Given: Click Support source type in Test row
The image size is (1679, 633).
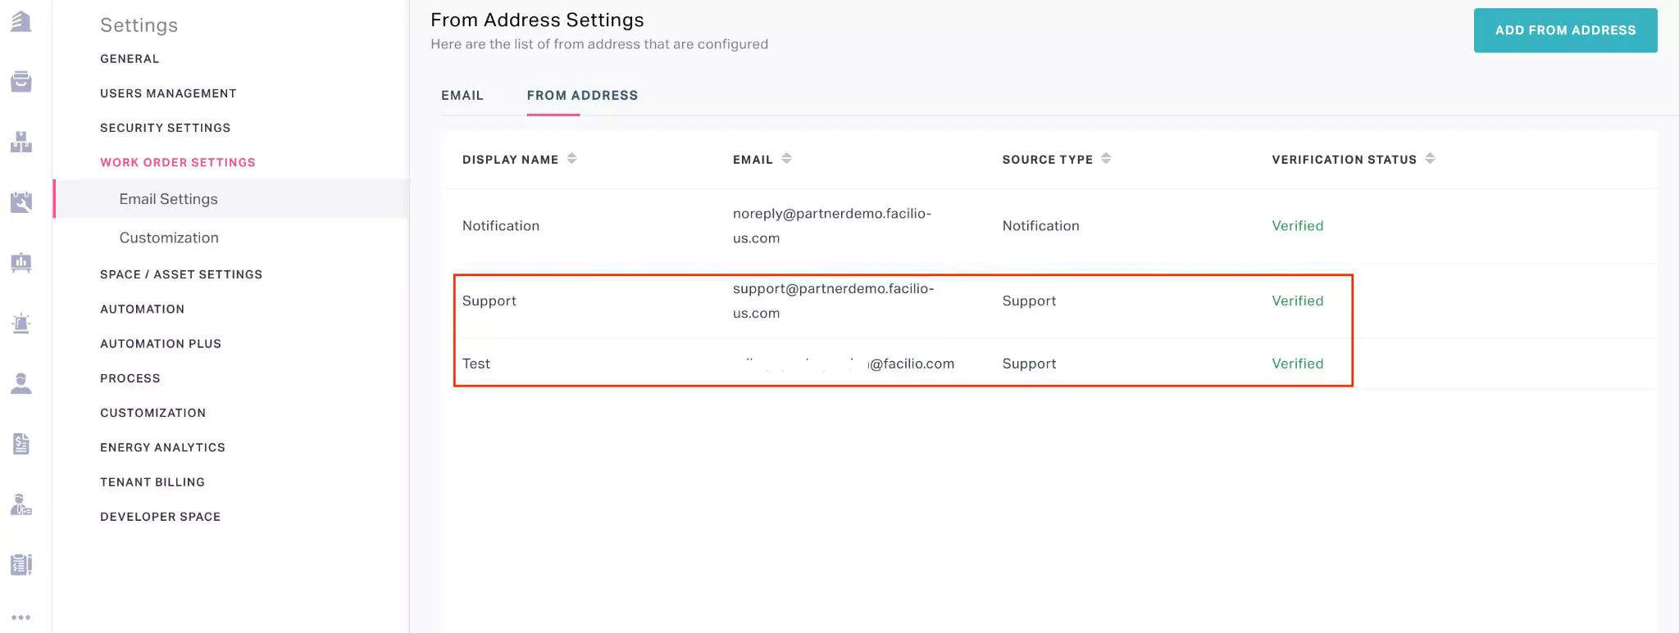Looking at the screenshot, I should pyautogui.click(x=1030, y=364).
